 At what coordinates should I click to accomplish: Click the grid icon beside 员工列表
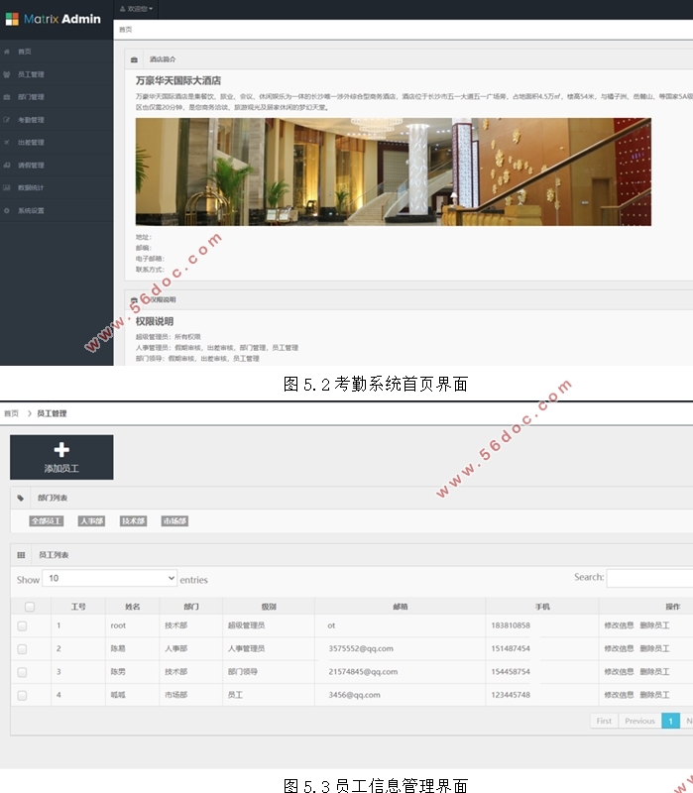pos(21,555)
